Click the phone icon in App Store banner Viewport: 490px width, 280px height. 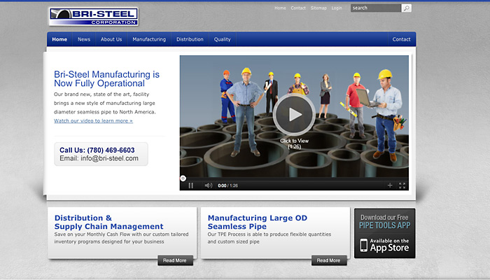click(364, 245)
